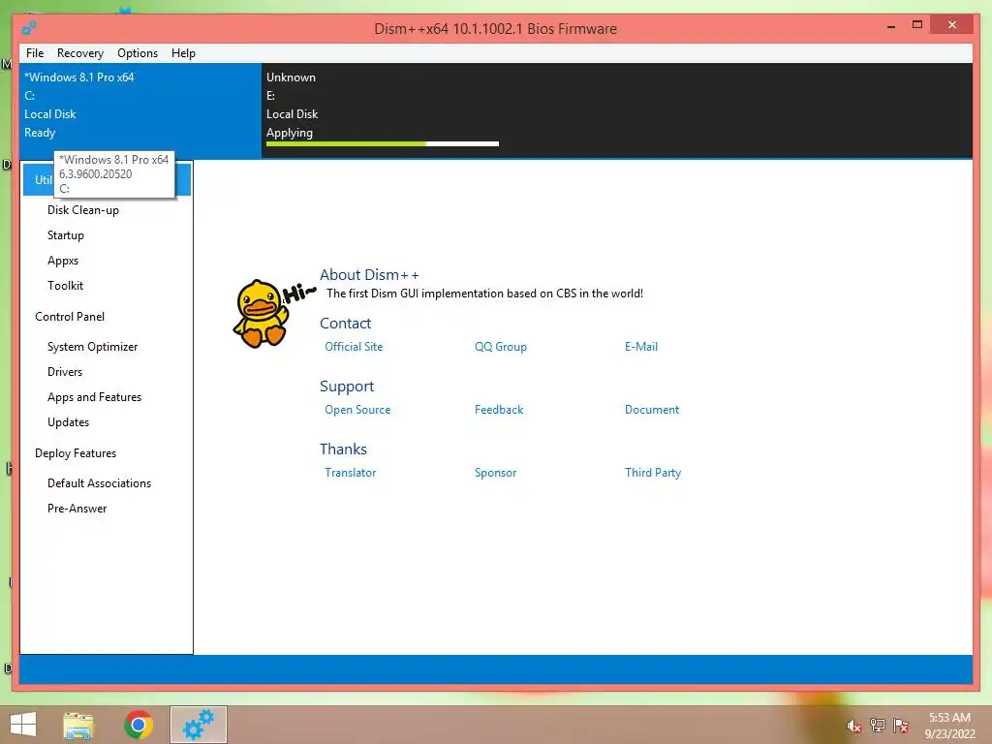Click the Applying progress bar
Screen dimensions: 992x744
(x=382, y=143)
